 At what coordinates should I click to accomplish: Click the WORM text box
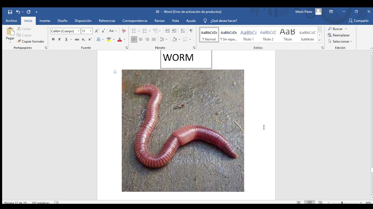[186, 59]
